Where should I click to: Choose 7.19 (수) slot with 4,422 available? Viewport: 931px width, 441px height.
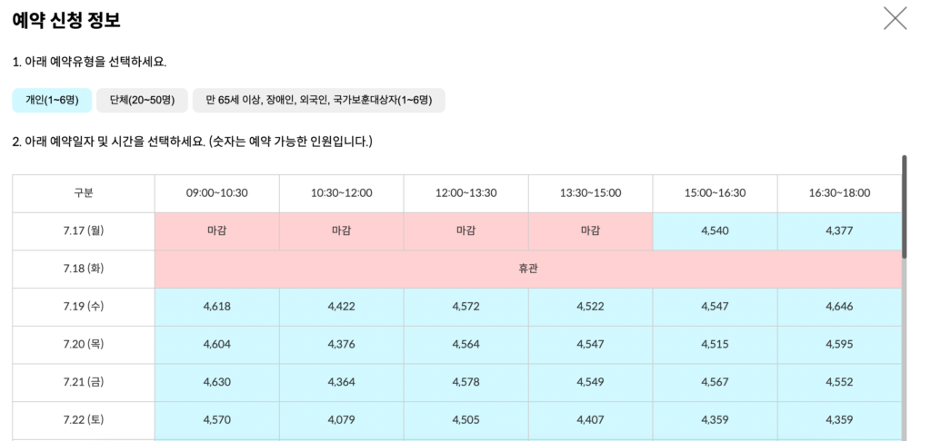point(342,307)
